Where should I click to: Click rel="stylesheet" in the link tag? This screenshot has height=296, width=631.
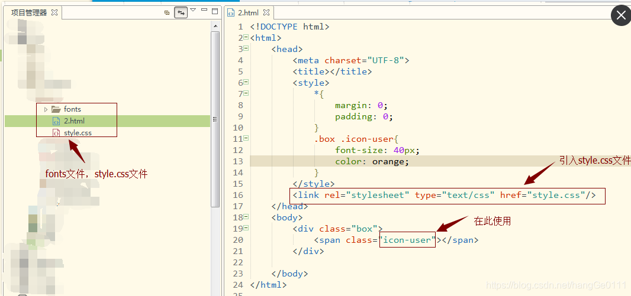367,195
